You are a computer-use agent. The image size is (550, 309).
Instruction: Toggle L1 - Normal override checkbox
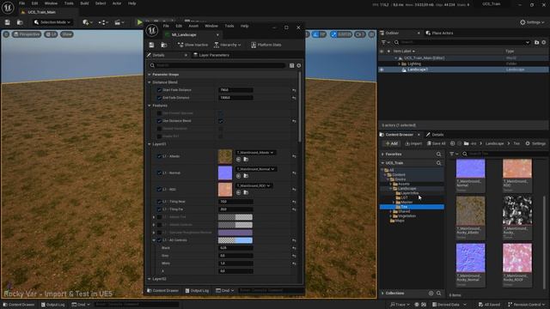(159, 173)
